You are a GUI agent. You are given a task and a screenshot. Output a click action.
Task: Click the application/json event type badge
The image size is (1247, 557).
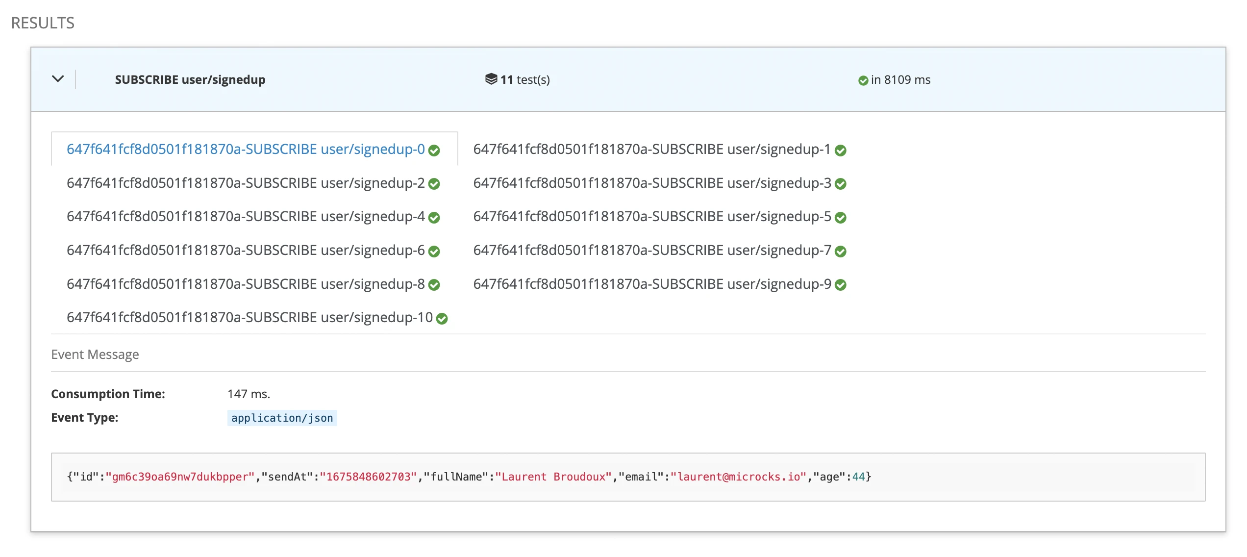[282, 418]
